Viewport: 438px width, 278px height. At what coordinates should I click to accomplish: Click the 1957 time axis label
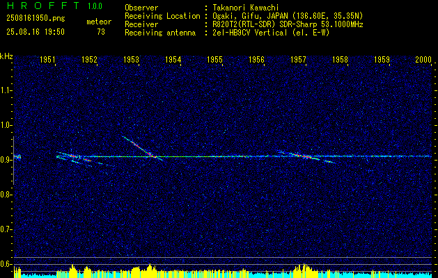pos(298,59)
